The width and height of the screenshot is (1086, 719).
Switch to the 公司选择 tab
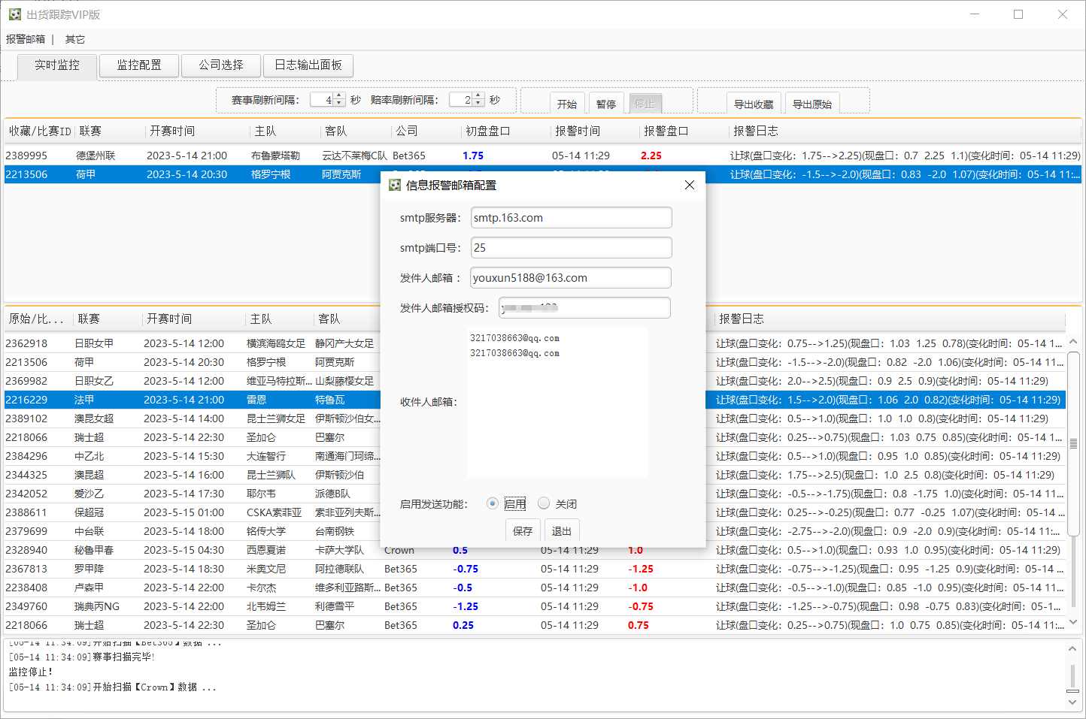coord(221,65)
